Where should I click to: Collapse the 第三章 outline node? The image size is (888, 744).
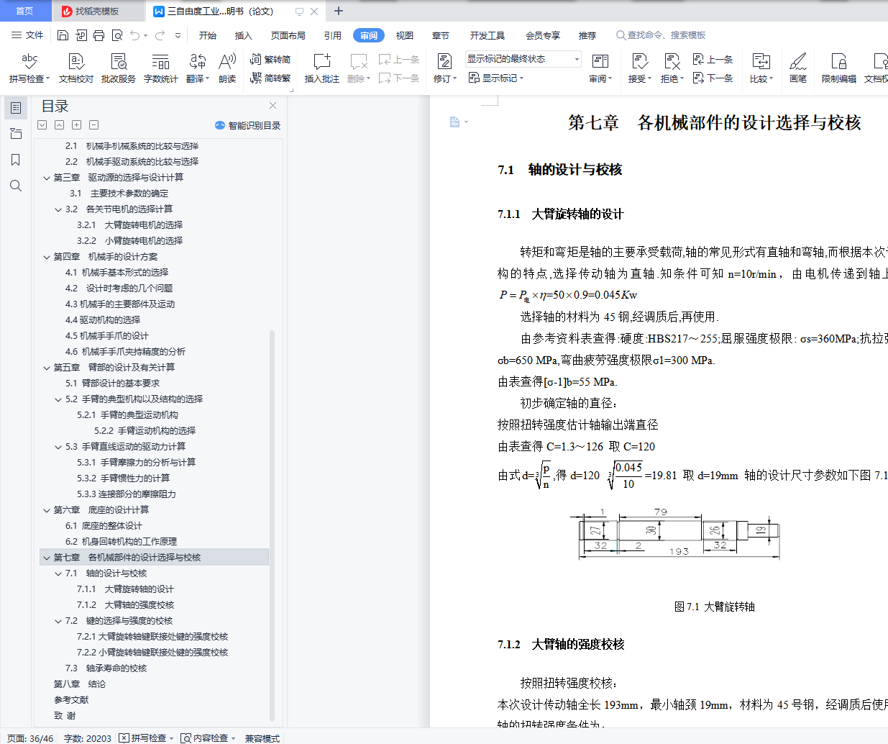[47, 178]
